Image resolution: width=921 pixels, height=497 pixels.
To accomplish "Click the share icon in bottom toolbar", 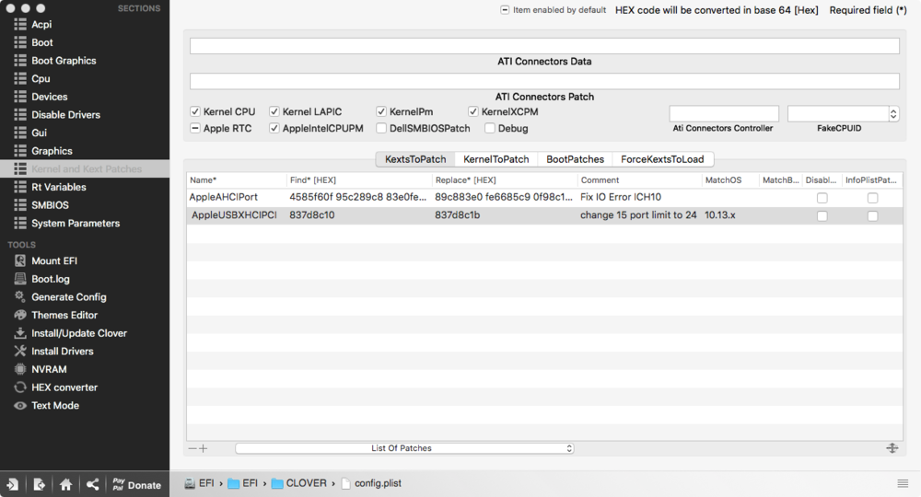I will (93, 484).
